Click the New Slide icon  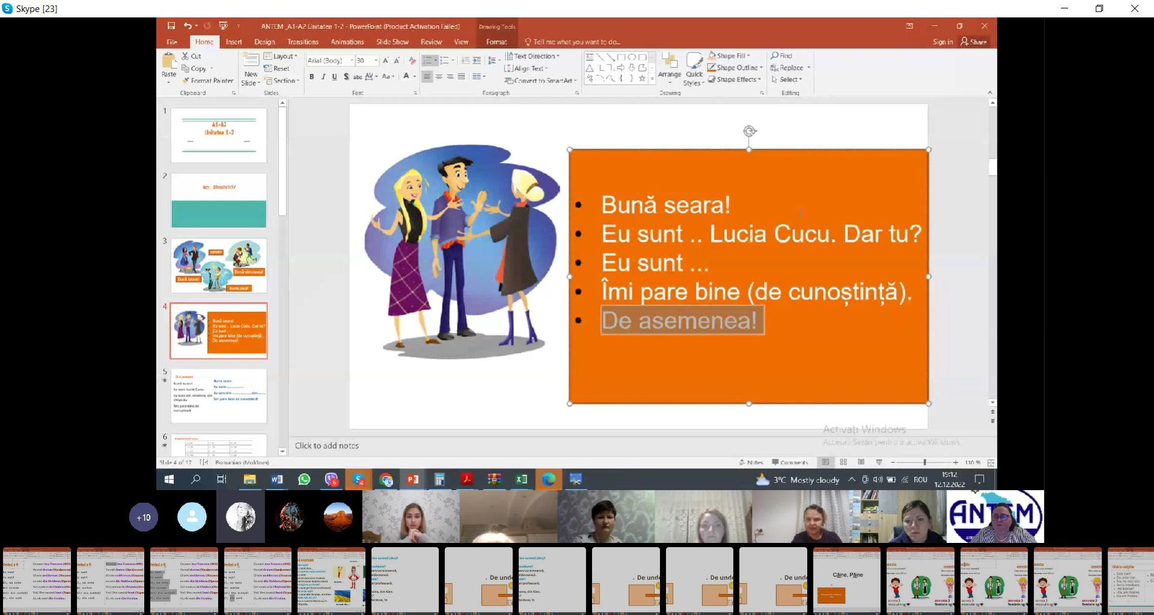tap(251, 61)
